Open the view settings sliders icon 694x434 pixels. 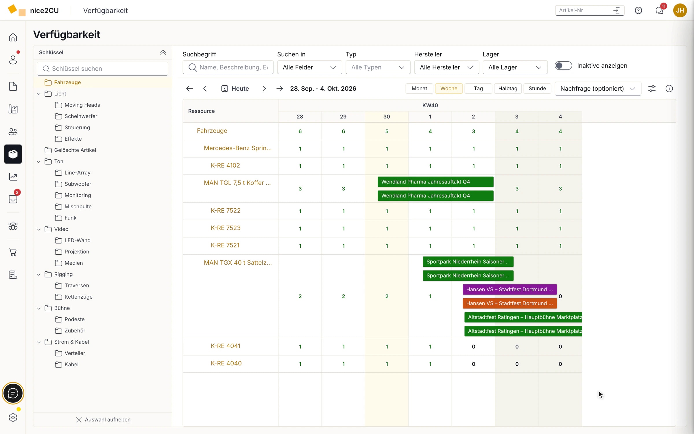652,89
